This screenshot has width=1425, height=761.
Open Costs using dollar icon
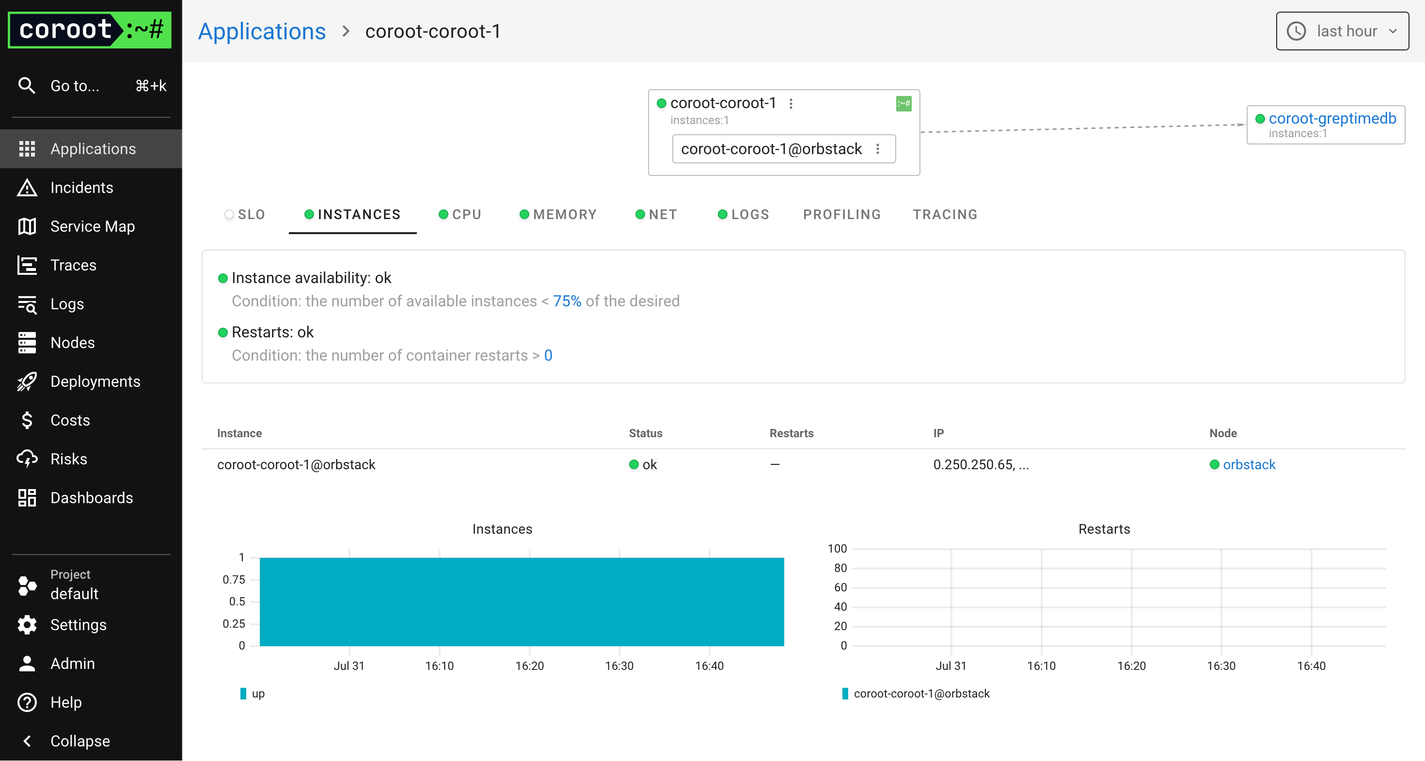point(27,420)
